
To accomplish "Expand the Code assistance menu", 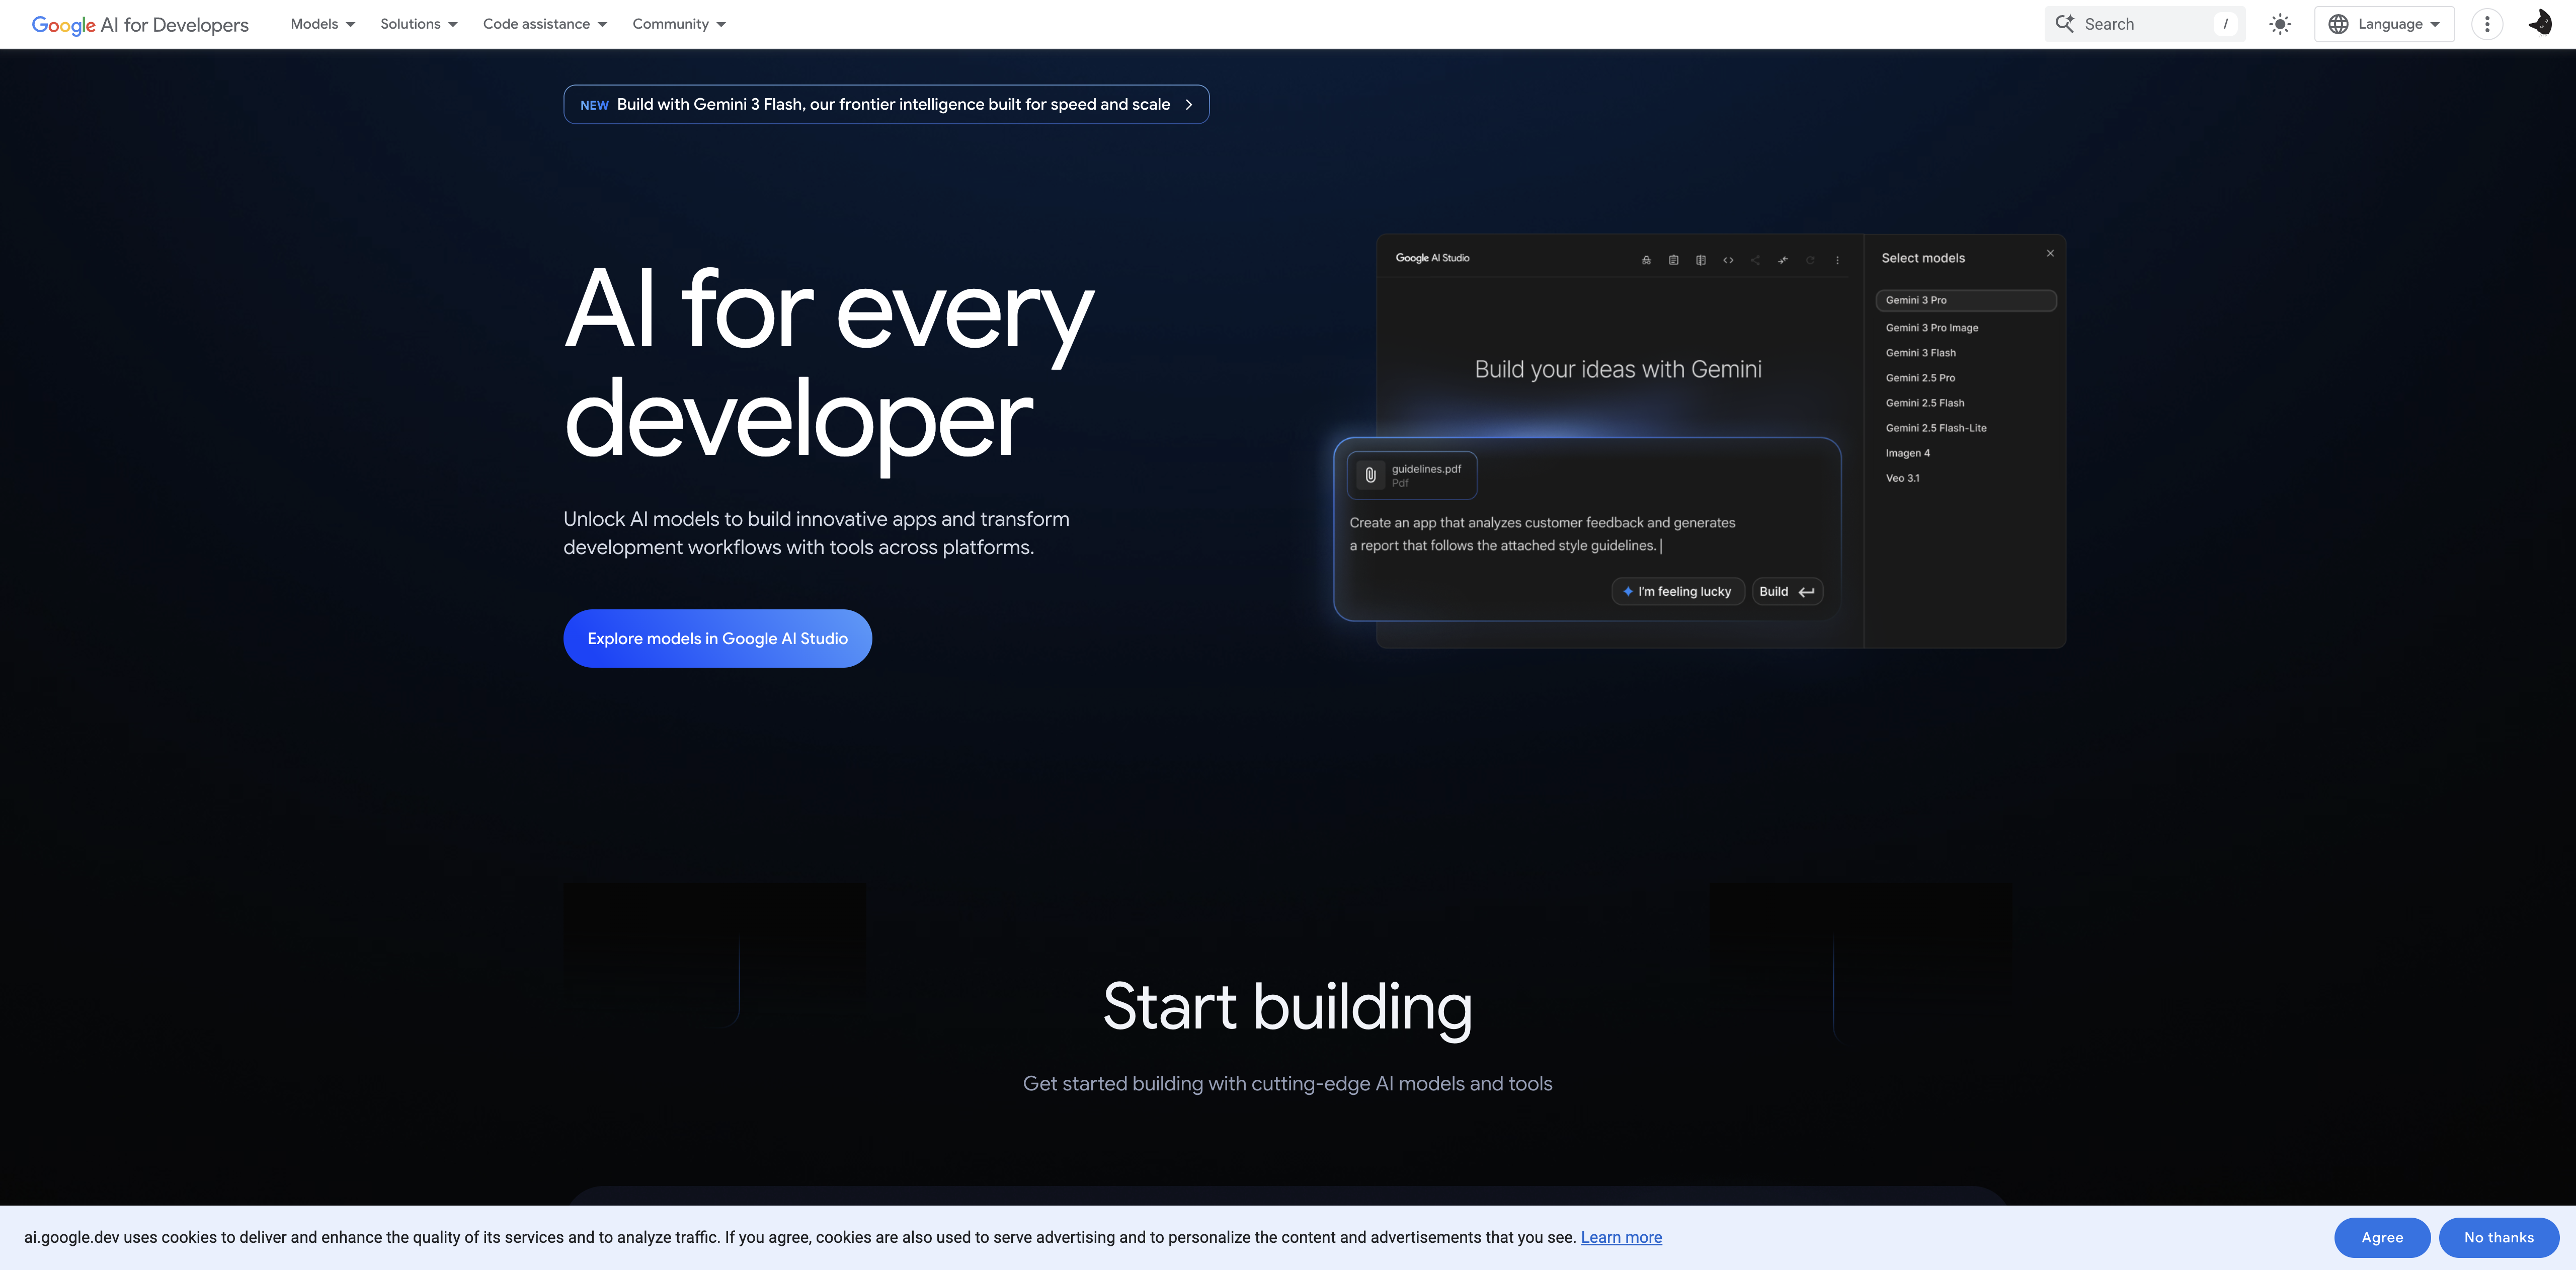I will point(545,24).
